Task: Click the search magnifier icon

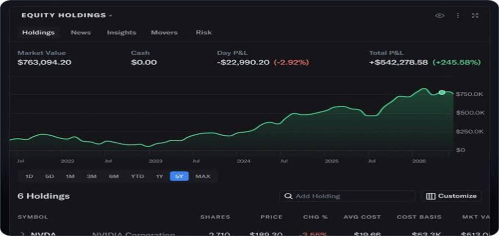Action: [x=288, y=196]
